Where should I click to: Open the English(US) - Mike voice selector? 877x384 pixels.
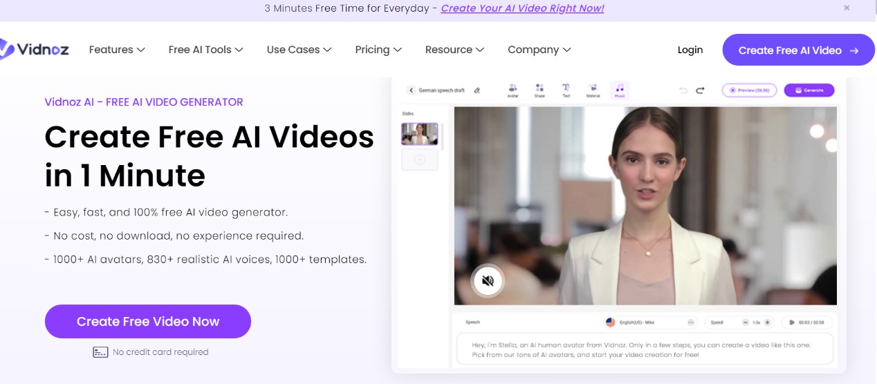[x=650, y=323]
